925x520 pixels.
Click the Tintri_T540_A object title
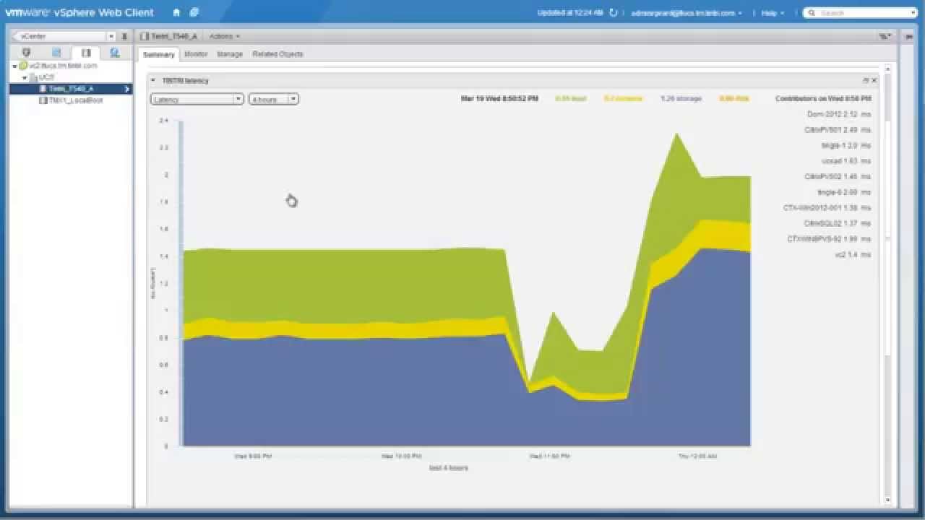pos(173,36)
